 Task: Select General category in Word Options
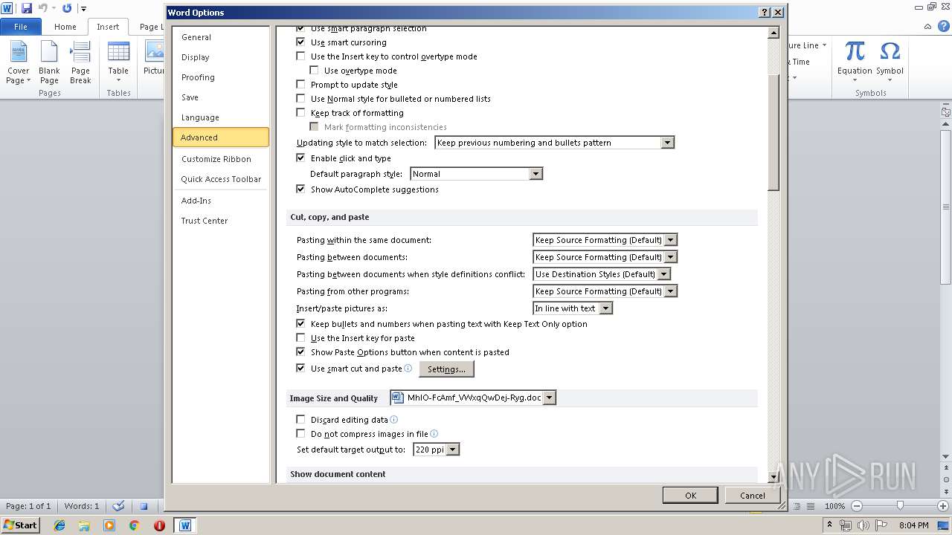point(196,37)
